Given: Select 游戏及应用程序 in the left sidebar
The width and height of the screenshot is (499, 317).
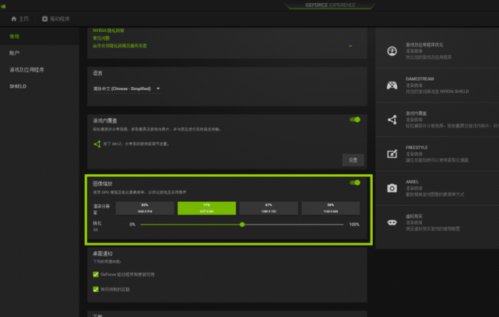Looking at the screenshot, I should click(x=26, y=70).
